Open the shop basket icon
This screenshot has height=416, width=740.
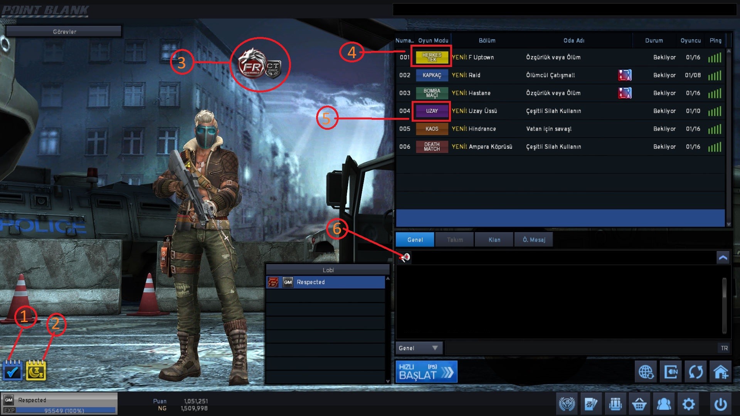coord(639,404)
